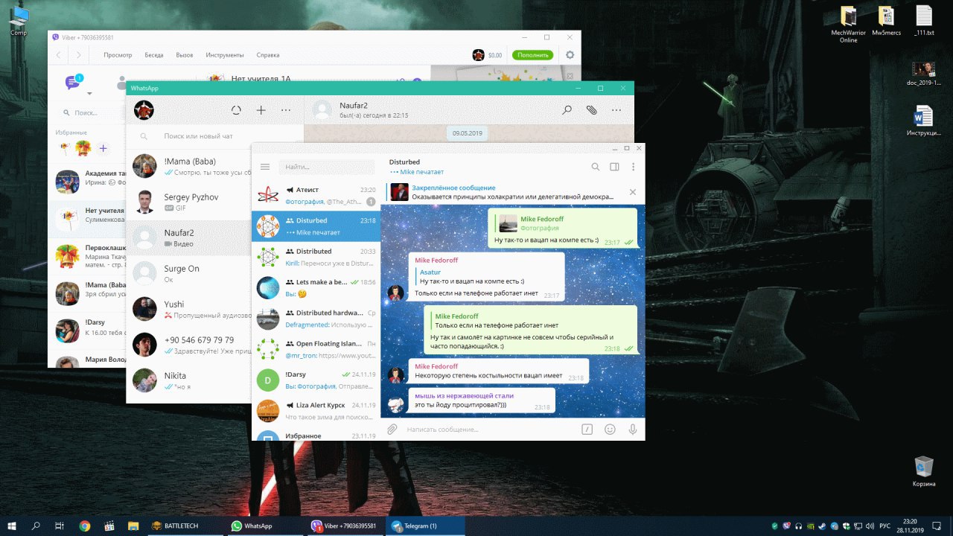
Task: Open Telegram hamburger menu
Action: click(264, 167)
